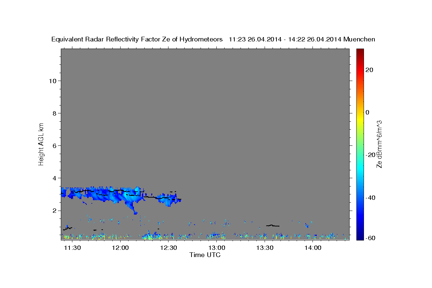Image resolution: width=432 pixels, height=288 pixels.
Task: Click the plot title 'Equivalent Radar Reflectivity Factor Ze of Hydrometeors'
Action: pos(137,40)
